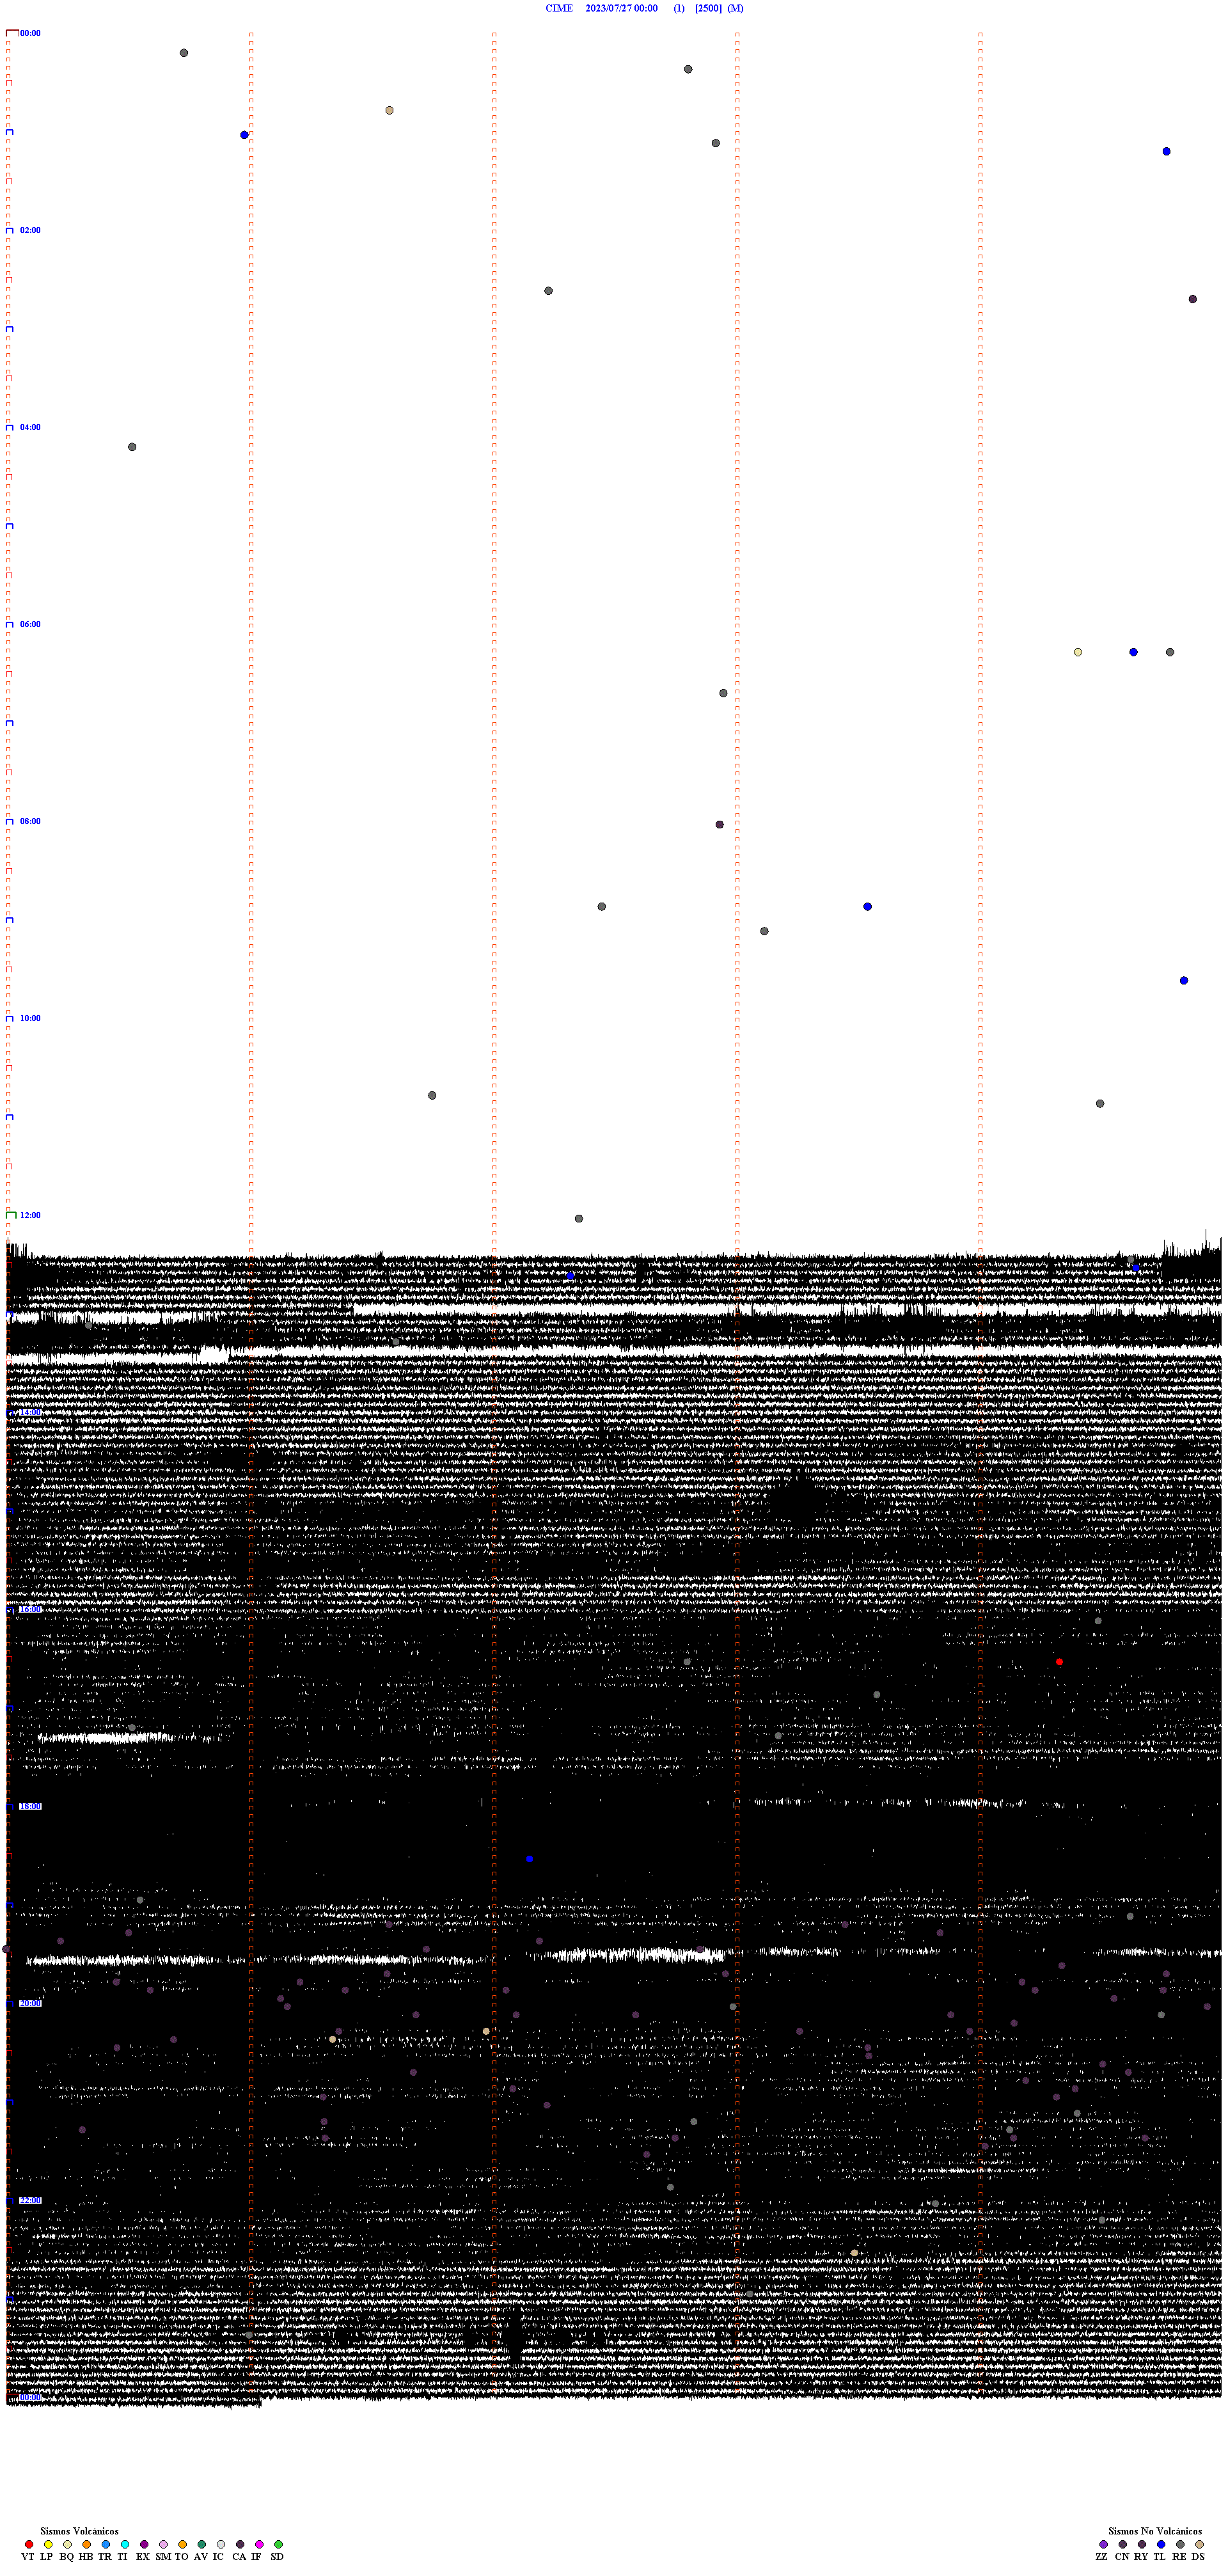
Task: Click the 'ZZ' legend label
Action: tap(1102, 2557)
